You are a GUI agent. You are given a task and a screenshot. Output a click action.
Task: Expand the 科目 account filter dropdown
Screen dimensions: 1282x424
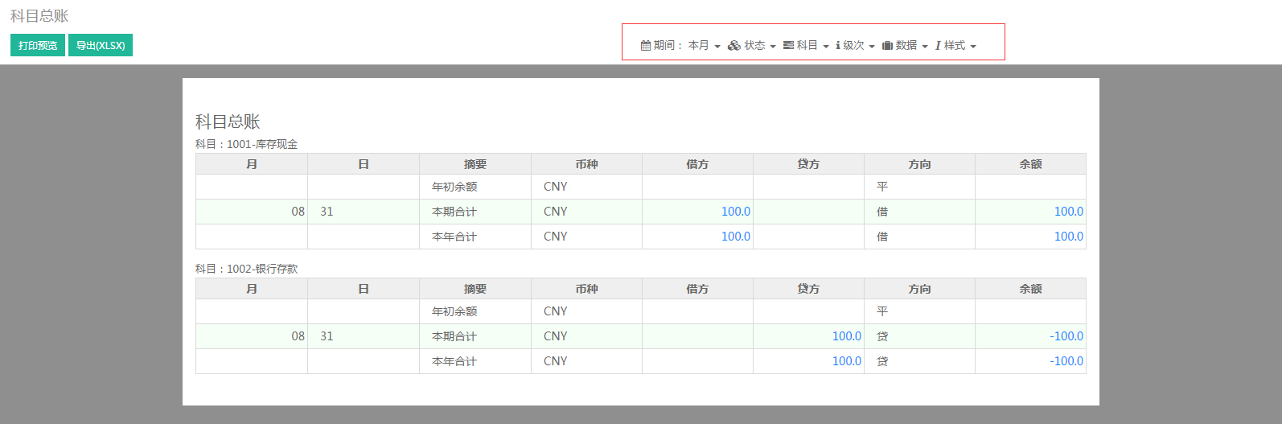pyautogui.click(x=806, y=45)
